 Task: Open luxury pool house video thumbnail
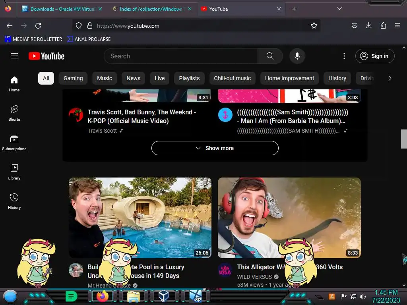140,218
